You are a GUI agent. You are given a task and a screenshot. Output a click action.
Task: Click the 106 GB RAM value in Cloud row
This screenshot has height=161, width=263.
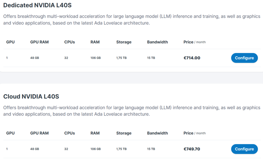tap(96, 149)
